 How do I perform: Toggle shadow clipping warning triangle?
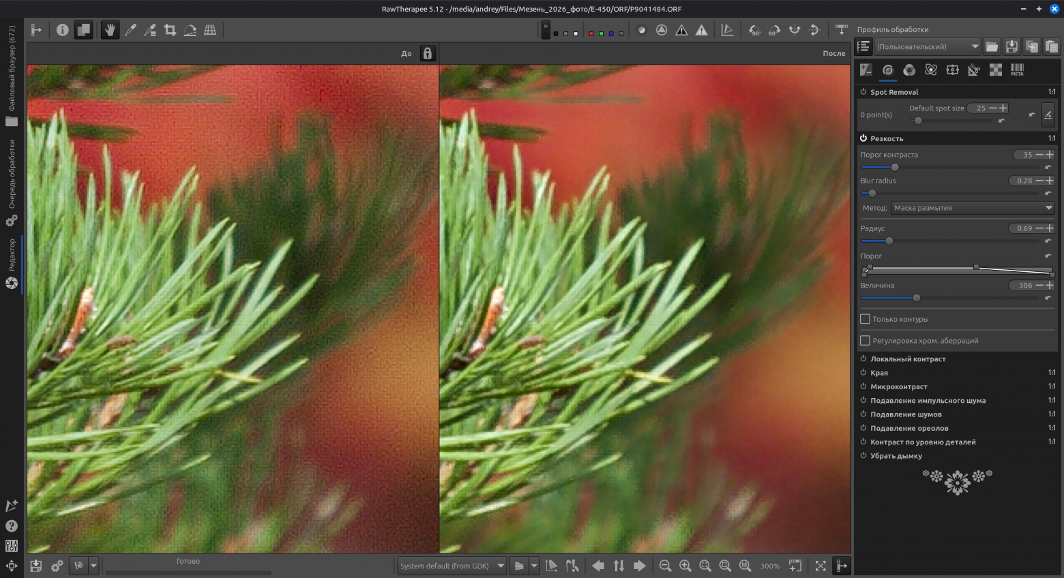coord(681,30)
